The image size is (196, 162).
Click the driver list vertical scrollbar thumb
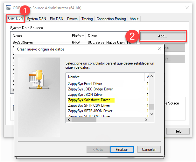[x=152, y=107]
